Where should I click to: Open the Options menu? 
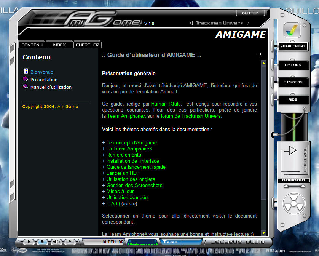(293, 65)
